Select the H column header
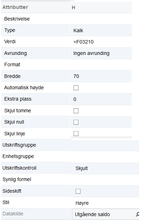This screenshot has height=220, width=142. point(101,7)
